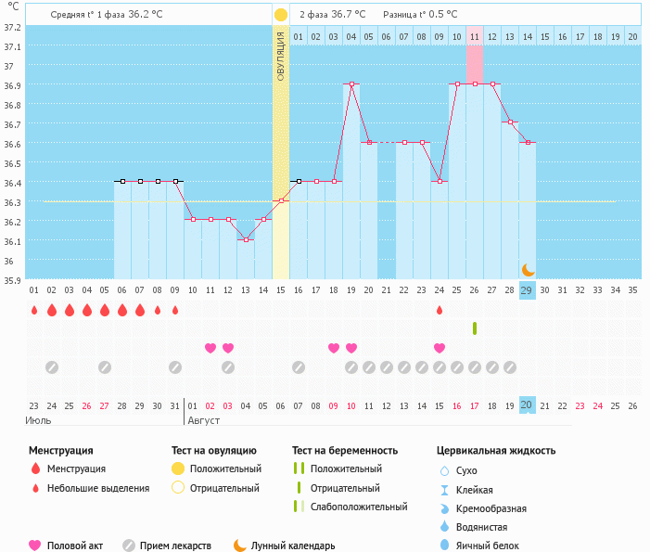Click the menstruation drop on cycle day 01
650x552 pixels.
(34, 310)
